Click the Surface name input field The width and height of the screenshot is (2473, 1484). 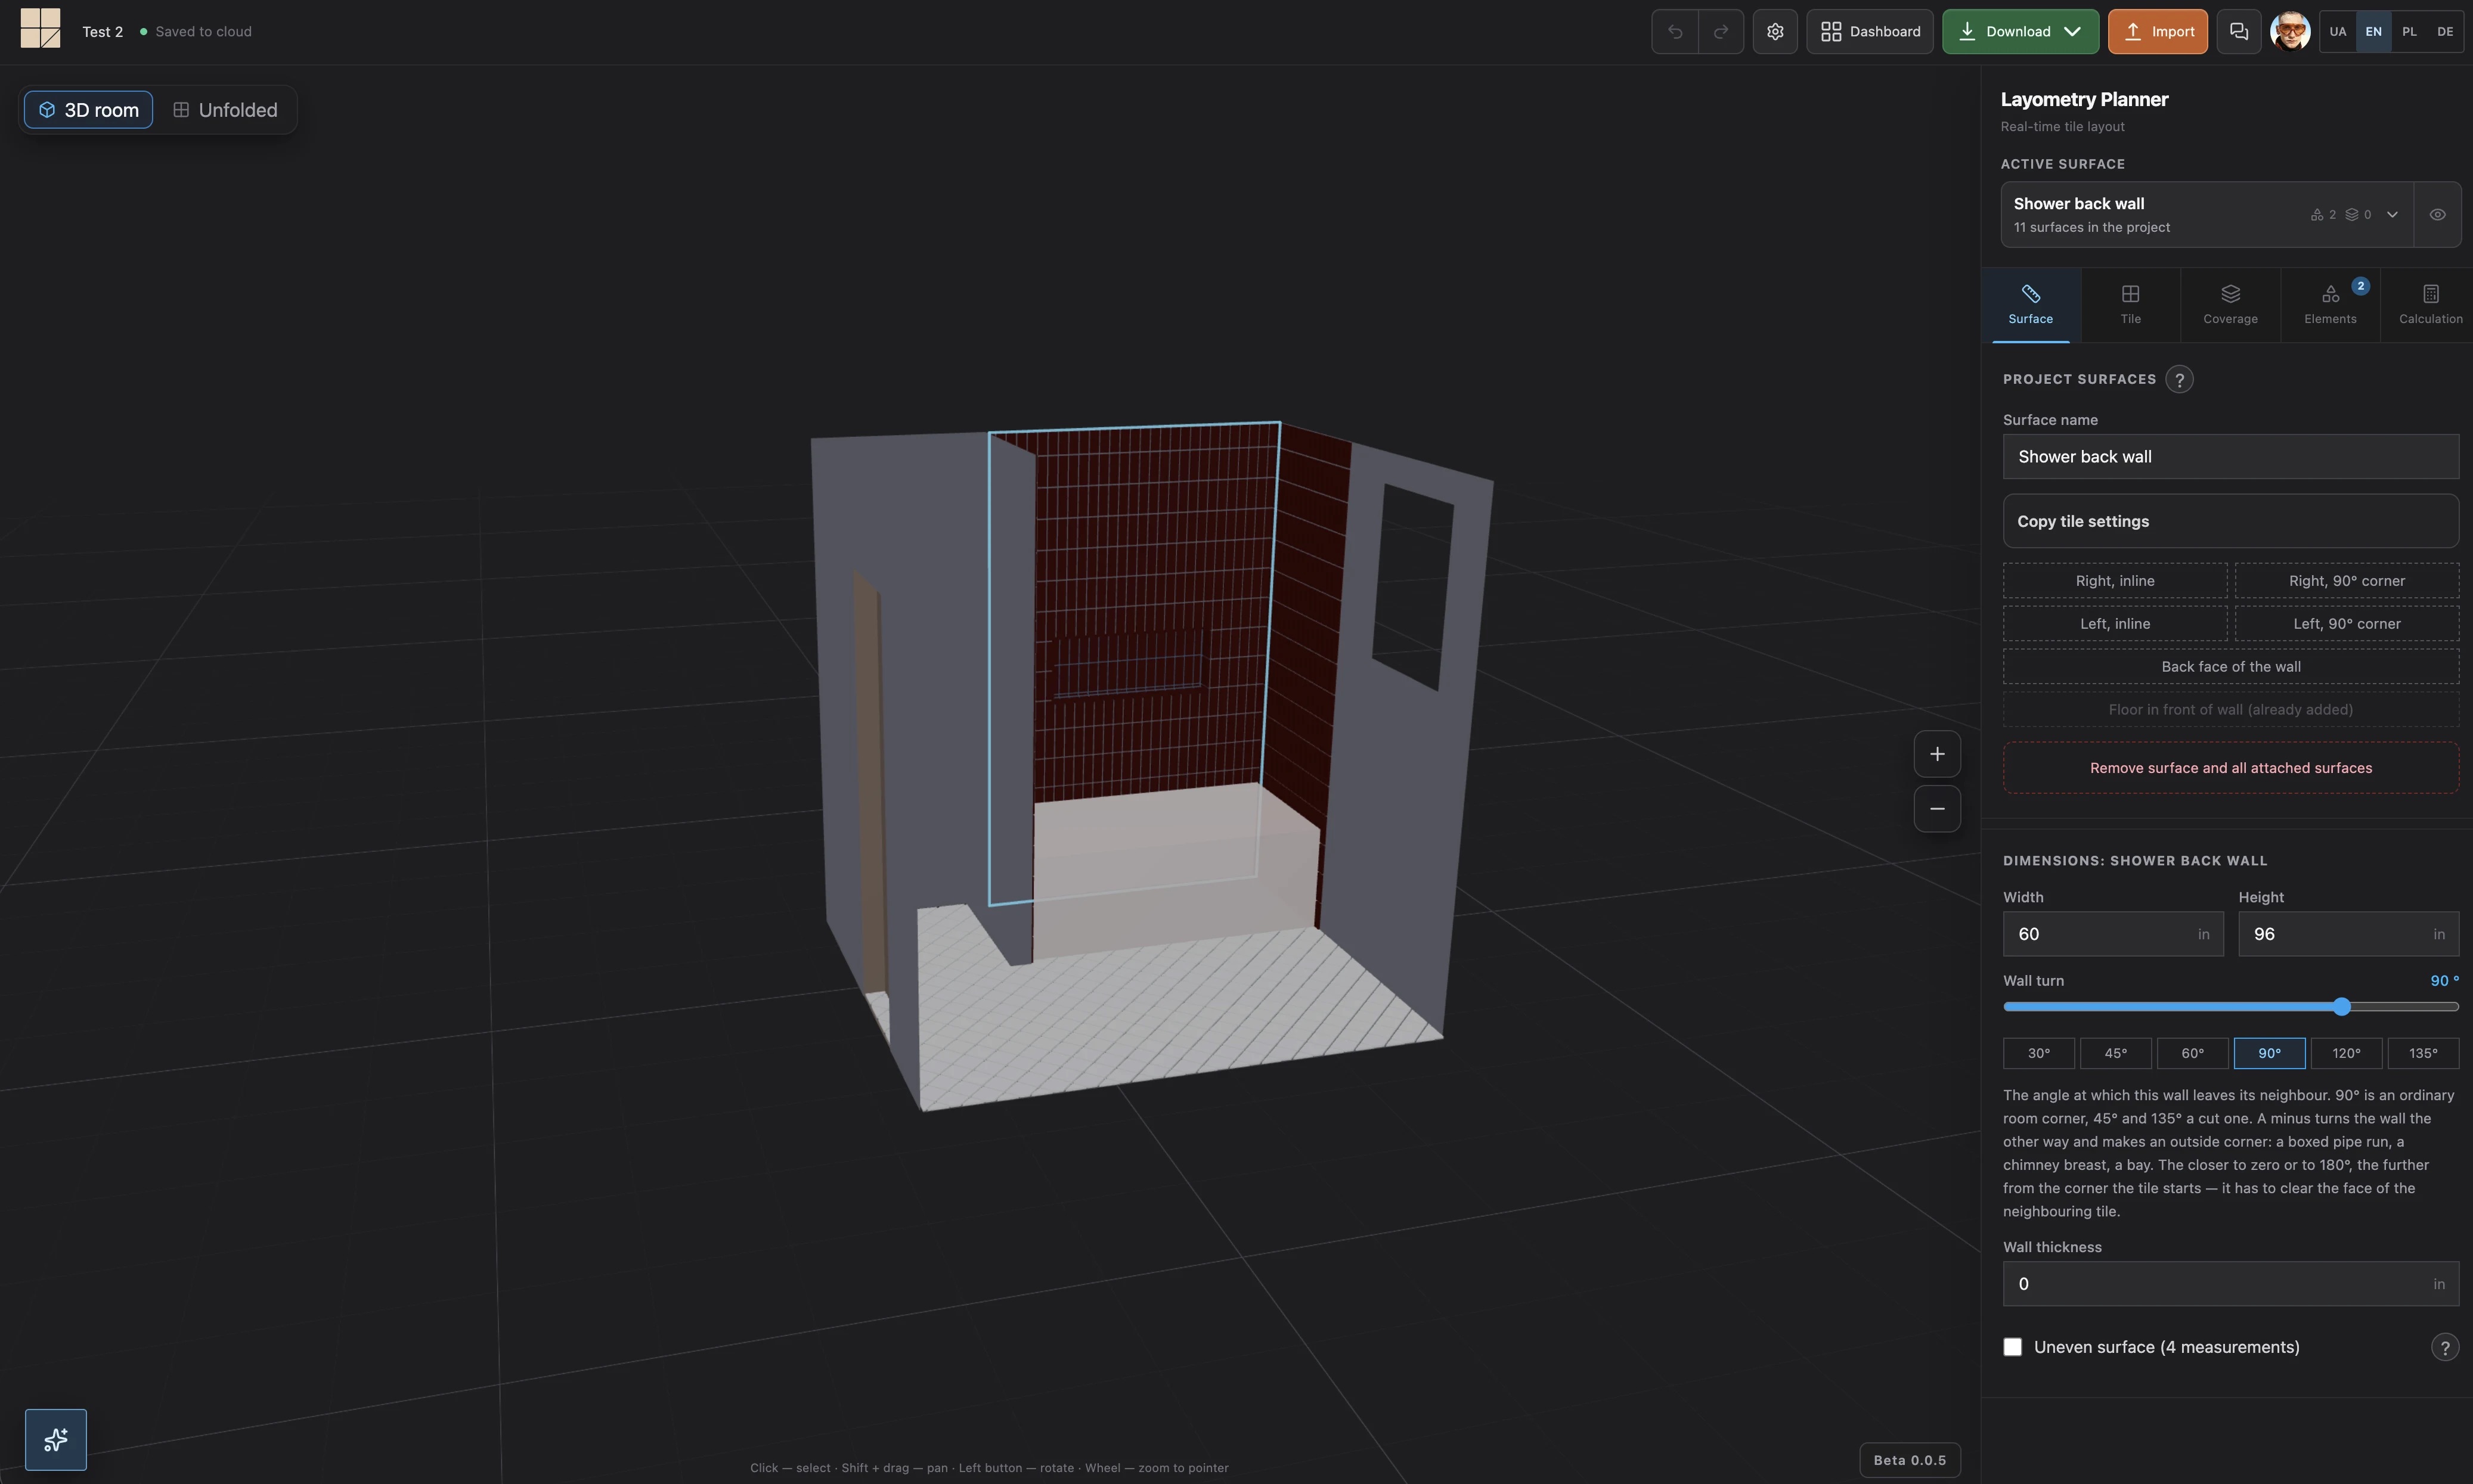pos(2231,457)
